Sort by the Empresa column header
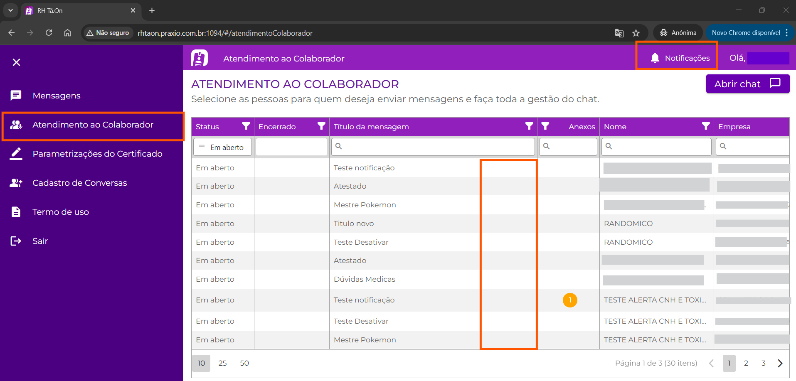The width and height of the screenshot is (796, 381). (734, 127)
